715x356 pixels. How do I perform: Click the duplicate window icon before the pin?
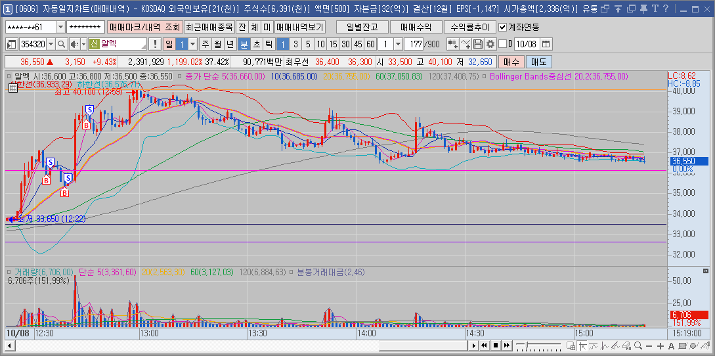click(x=631, y=9)
